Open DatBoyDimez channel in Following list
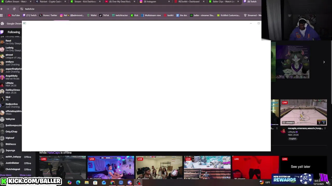Viewport: 332px width, 186px height. pyautogui.click(x=11, y=91)
